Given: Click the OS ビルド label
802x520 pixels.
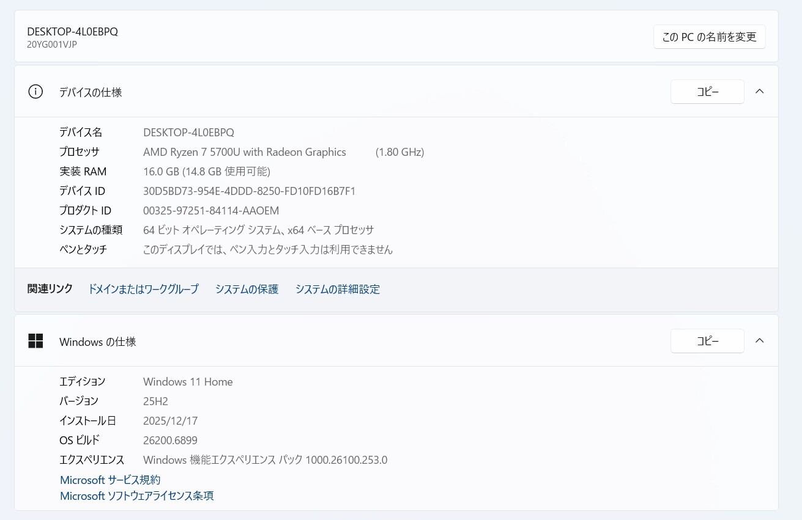Looking at the screenshot, I should tap(80, 441).
